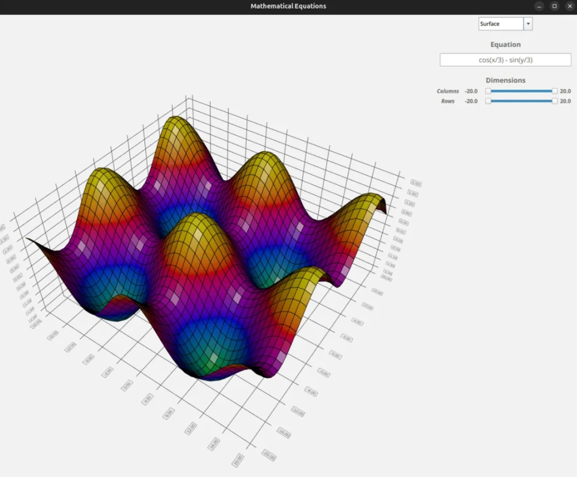Image resolution: width=577 pixels, height=477 pixels.
Task: Maximize the Mathematical Equations window
Action: tap(554, 6)
